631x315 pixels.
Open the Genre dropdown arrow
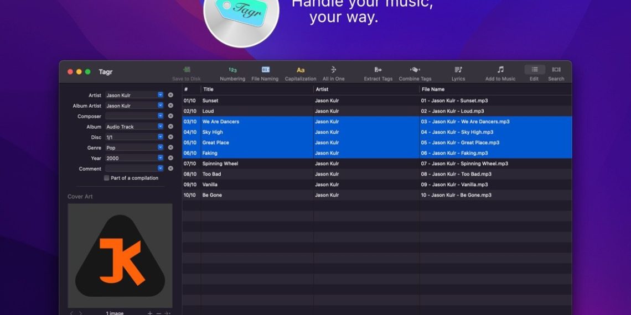(x=161, y=148)
